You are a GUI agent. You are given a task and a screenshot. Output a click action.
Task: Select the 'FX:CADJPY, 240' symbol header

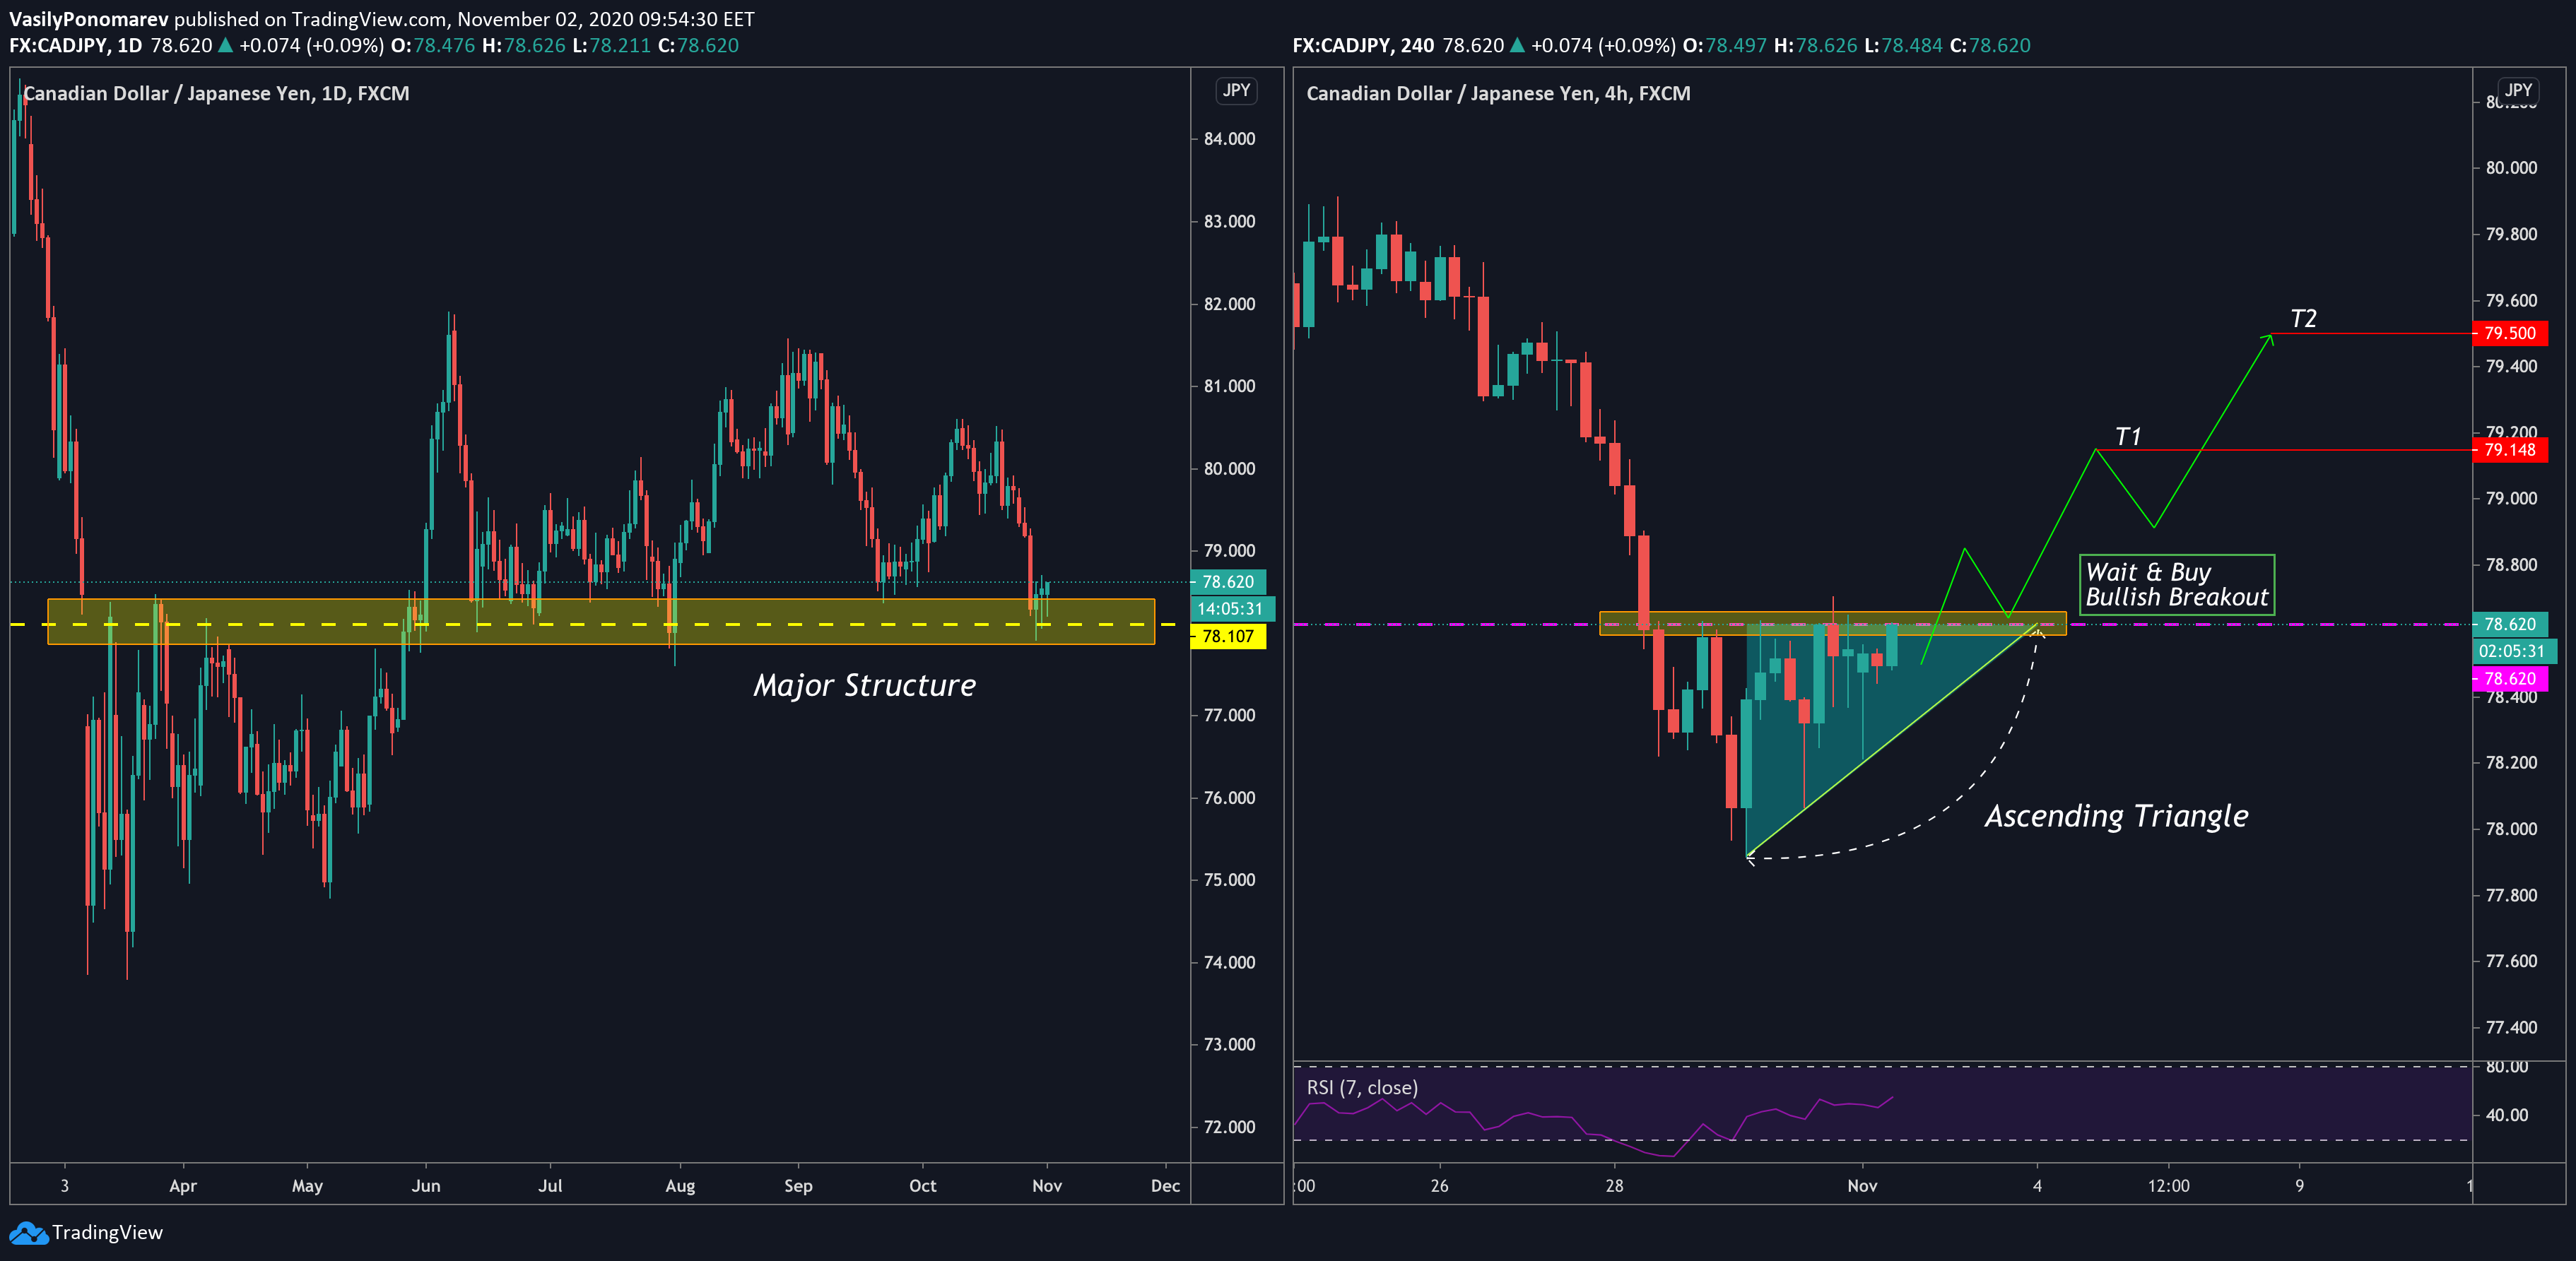click(1363, 46)
